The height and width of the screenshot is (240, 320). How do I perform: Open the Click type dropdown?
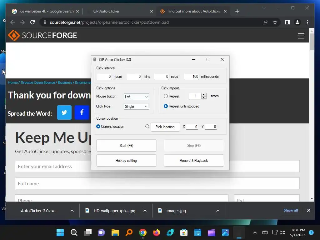[x=136, y=106]
